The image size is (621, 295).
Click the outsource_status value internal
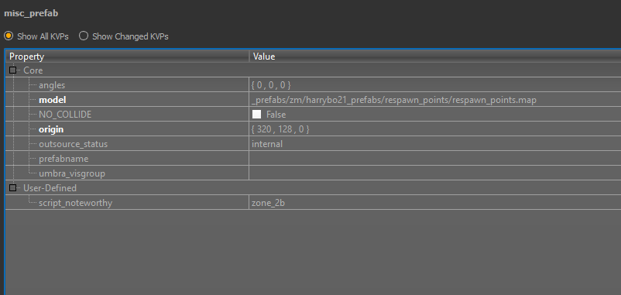pos(267,144)
